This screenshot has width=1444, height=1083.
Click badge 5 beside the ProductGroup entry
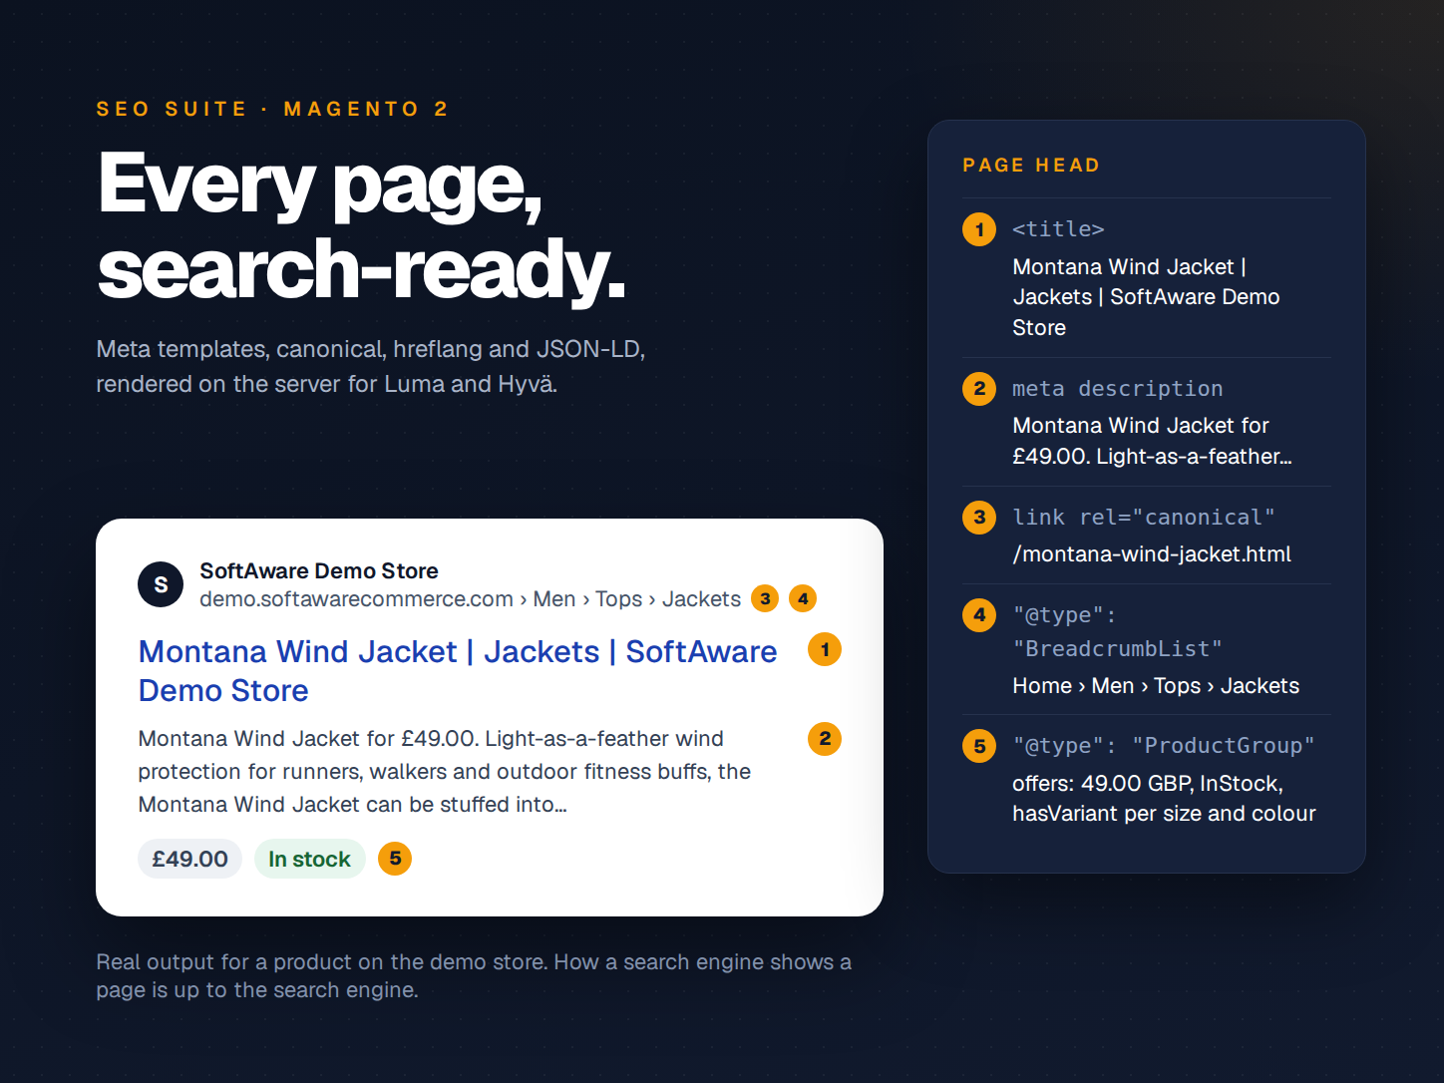(x=979, y=745)
